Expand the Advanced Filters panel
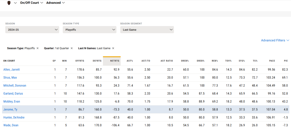This screenshot has width=291, height=129. 275,40
